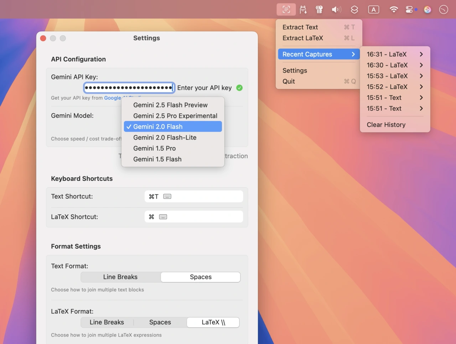
Task: Open the Google AI Studio link
Action: pyautogui.click(x=113, y=98)
